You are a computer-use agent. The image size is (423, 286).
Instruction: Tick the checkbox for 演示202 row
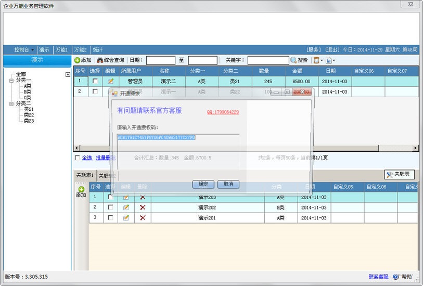click(x=110, y=207)
